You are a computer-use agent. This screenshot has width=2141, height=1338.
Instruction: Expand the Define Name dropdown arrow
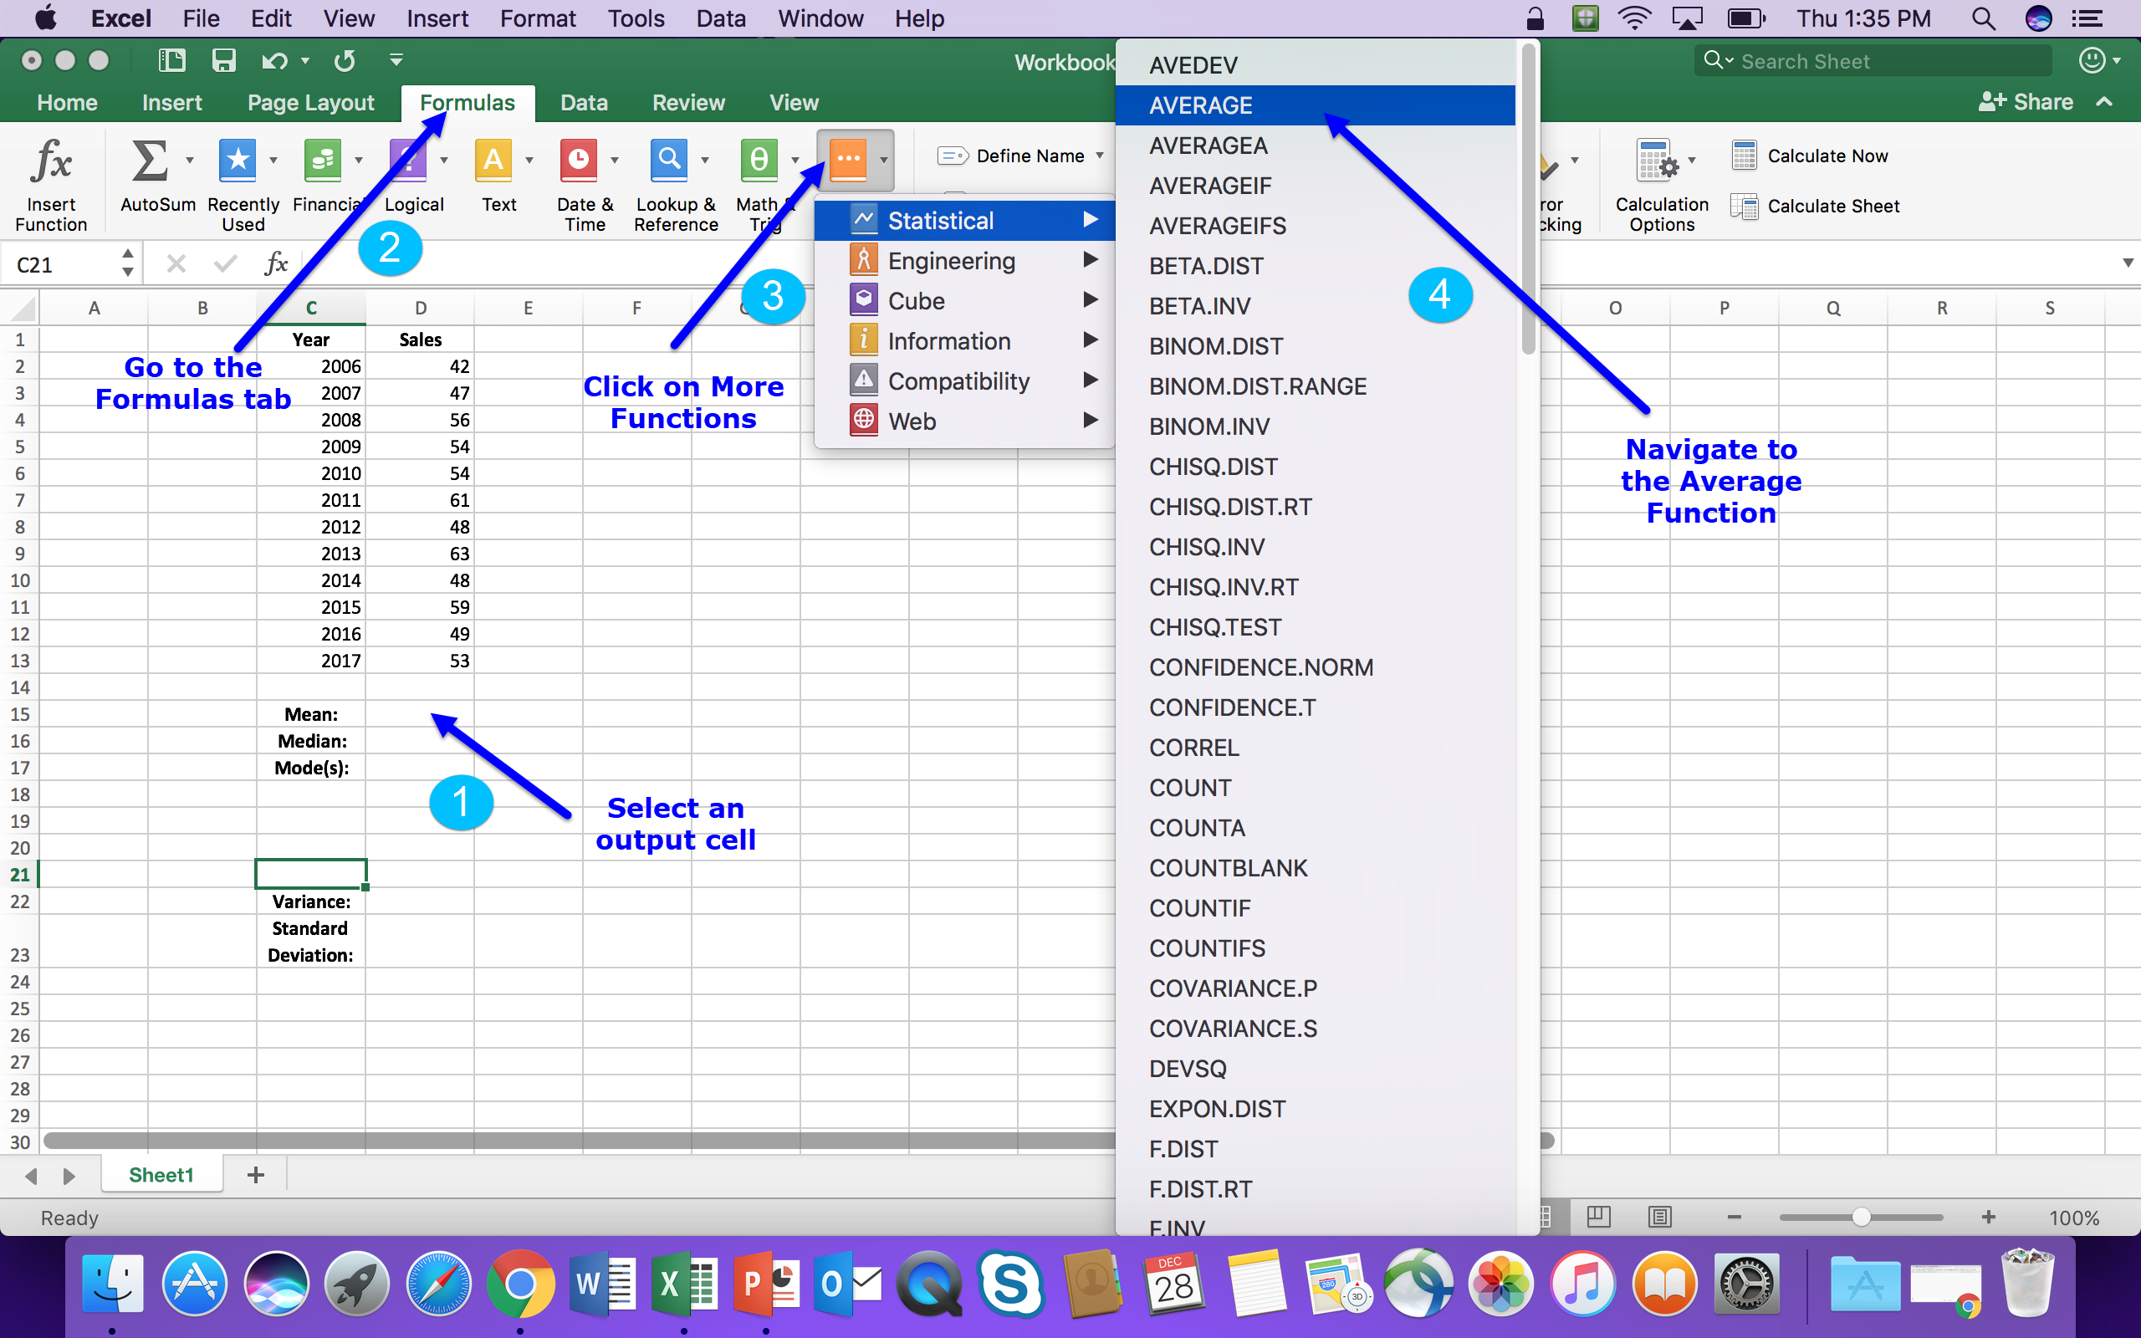pos(1100,156)
